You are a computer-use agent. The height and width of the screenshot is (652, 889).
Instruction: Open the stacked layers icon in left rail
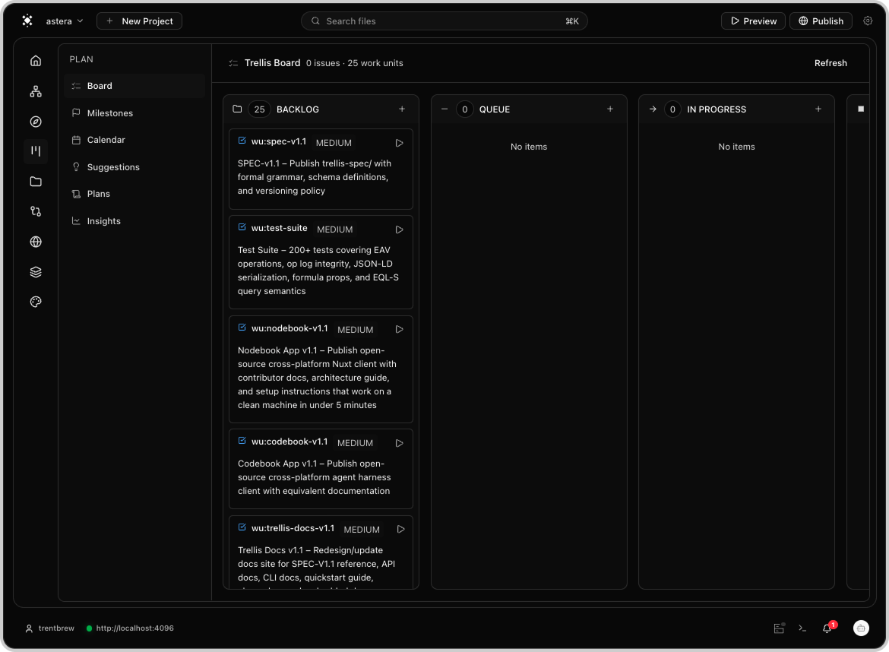click(x=36, y=272)
